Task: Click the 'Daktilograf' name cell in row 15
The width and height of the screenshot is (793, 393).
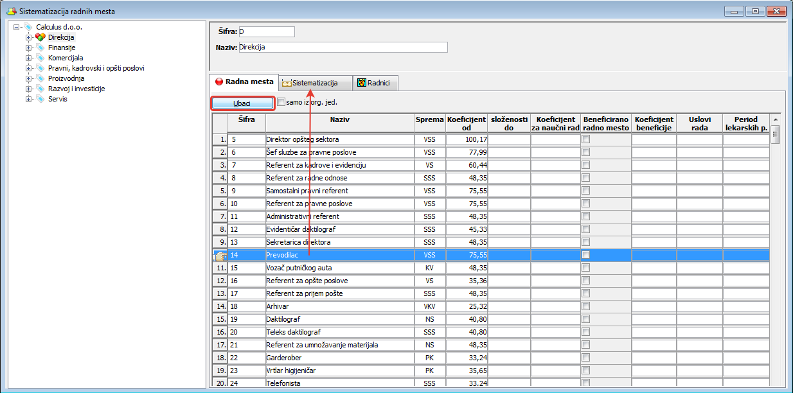Action: 340,319
